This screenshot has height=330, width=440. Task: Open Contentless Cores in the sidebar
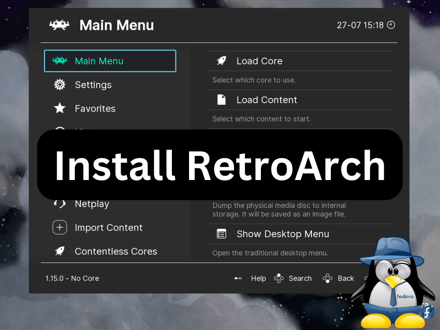pyautogui.click(x=110, y=251)
